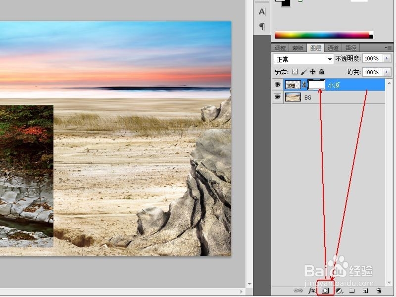Click the layers list scroll up arrow

point(389,83)
